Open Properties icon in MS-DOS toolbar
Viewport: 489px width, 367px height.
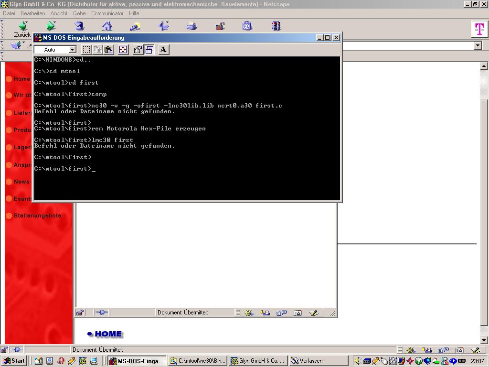[x=138, y=50]
